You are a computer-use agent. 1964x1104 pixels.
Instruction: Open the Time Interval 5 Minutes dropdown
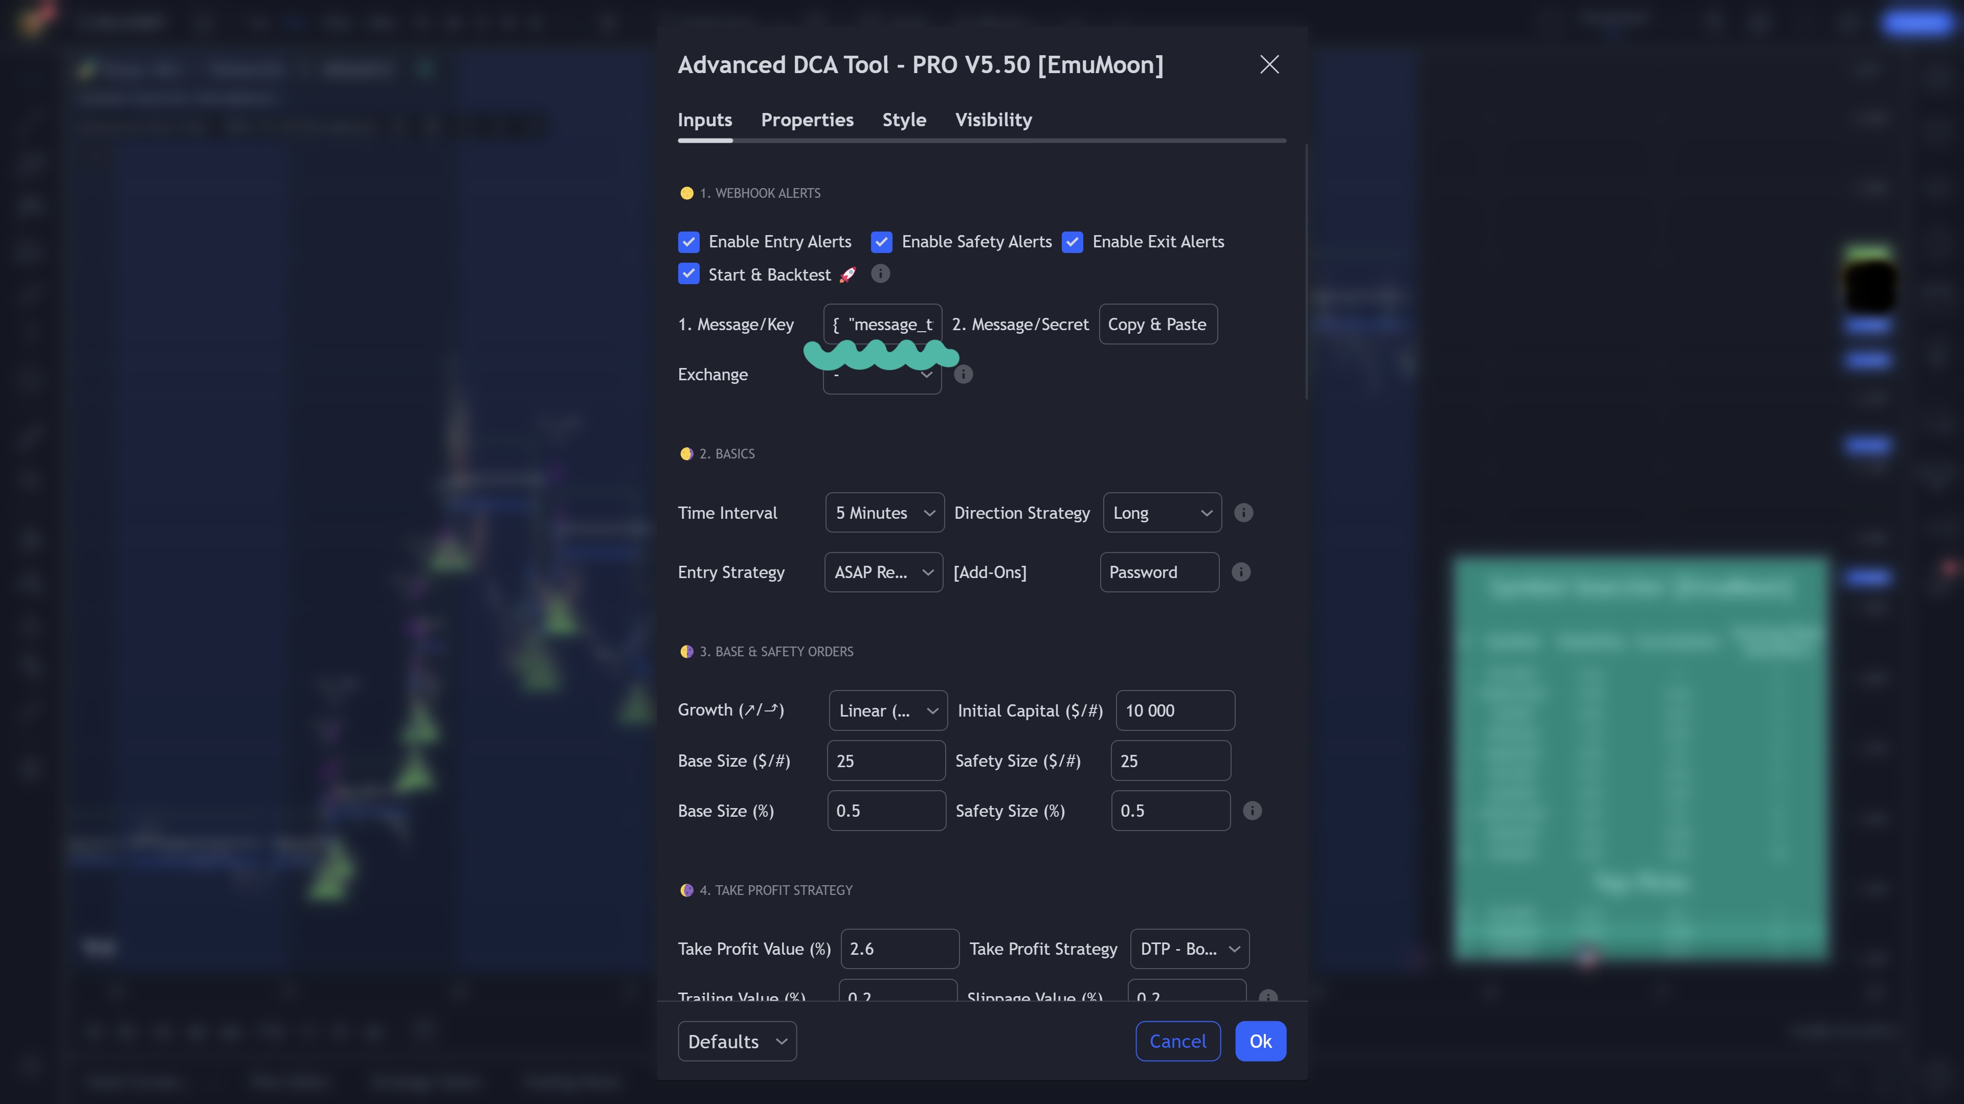(x=884, y=513)
